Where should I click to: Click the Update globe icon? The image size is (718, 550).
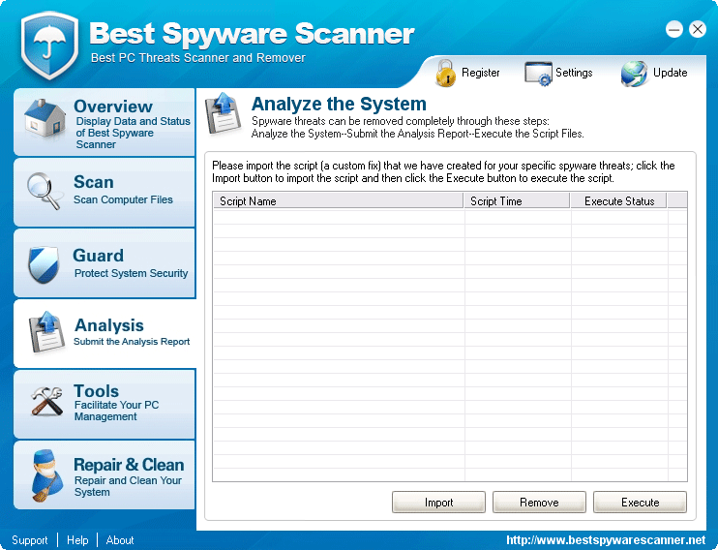point(634,74)
